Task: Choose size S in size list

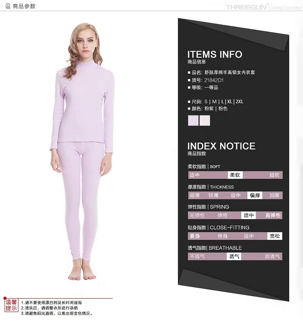Action: [x=206, y=102]
